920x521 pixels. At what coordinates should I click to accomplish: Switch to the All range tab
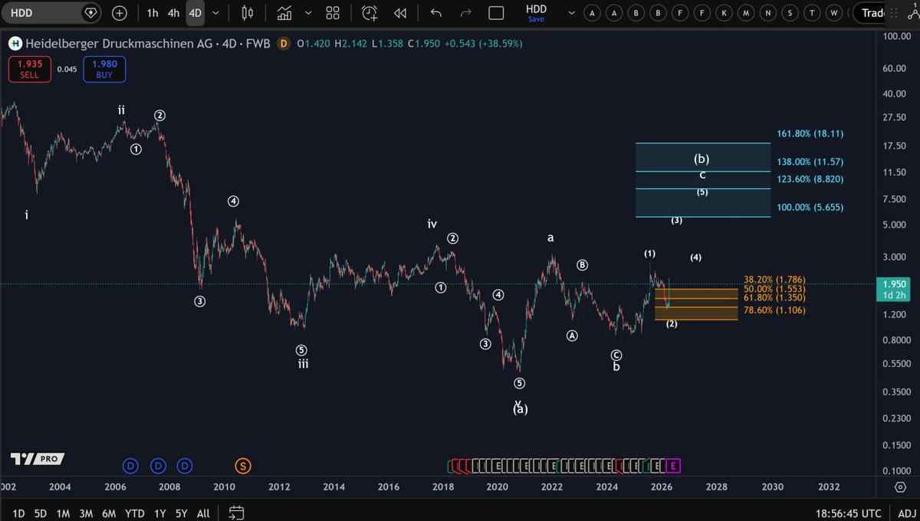[x=202, y=513]
